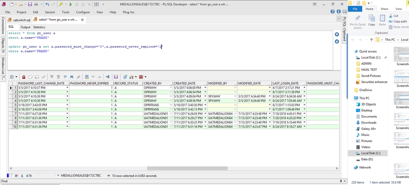The image size is (409, 185).
Task: Click the Open file folder icon
Action: (x=20, y=4)
